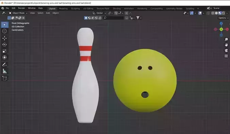Open the Options dropdown
The width and height of the screenshot is (230, 134).
[x=224, y=18]
